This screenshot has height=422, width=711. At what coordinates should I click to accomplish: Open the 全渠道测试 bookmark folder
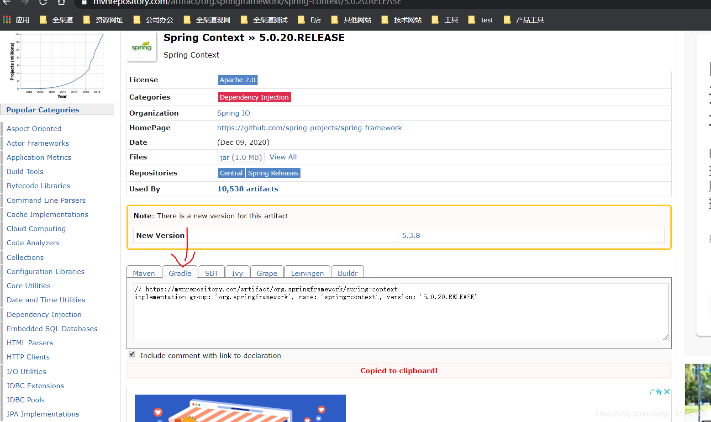(x=264, y=20)
